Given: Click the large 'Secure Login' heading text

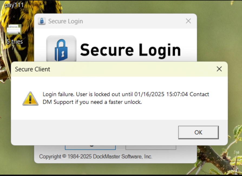Looking at the screenshot, I should point(130,50).
